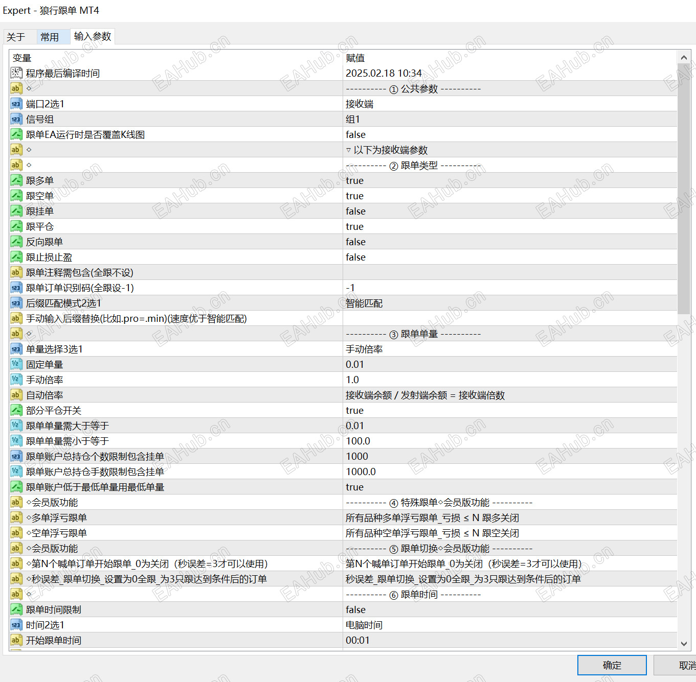The height and width of the screenshot is (682, 696).
Task: Select the 123 icon next to 端口2选1
Action: 15,103
